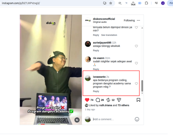Bookmark this page with star icon
This screenshot has width=173, height=140.
tap(111, 3)
